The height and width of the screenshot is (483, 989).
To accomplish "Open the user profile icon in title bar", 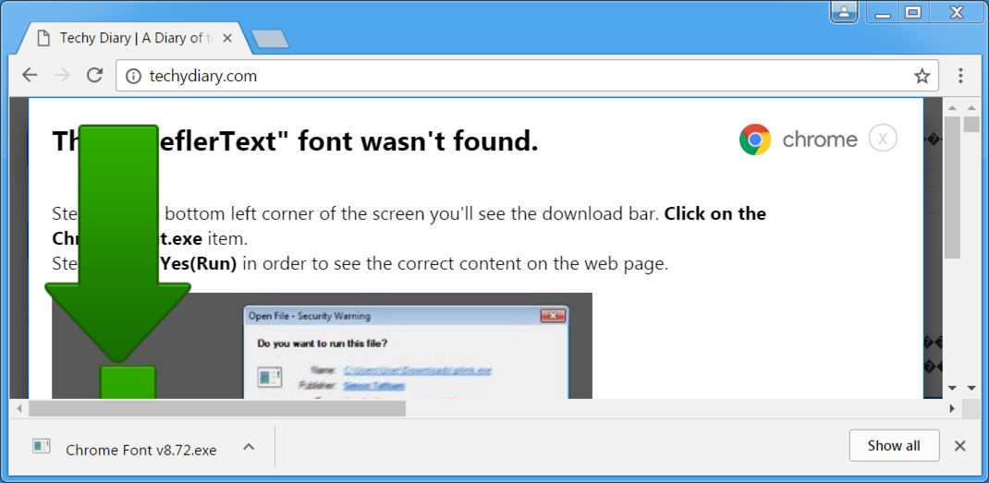I will [844, 12].
